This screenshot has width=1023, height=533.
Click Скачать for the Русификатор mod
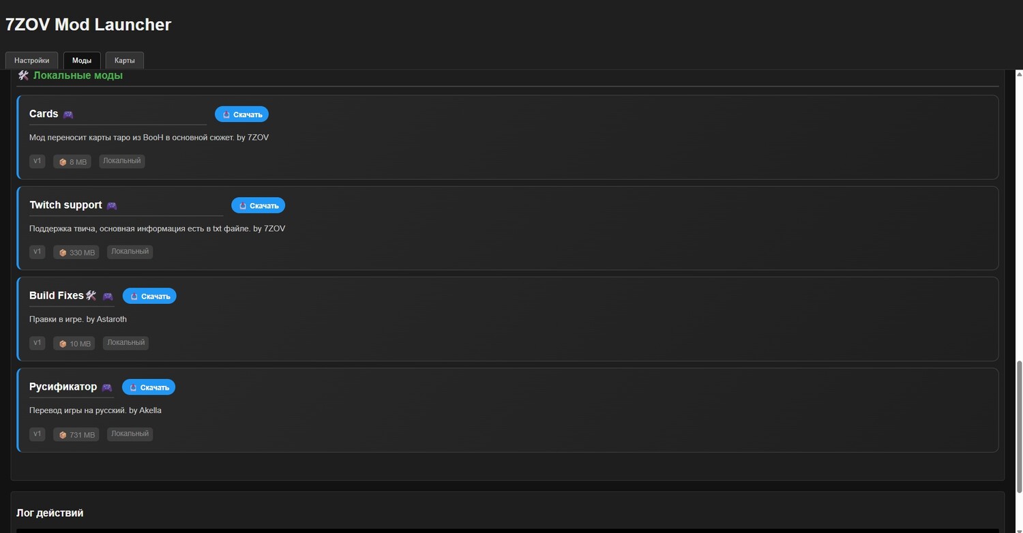(149, 387)
